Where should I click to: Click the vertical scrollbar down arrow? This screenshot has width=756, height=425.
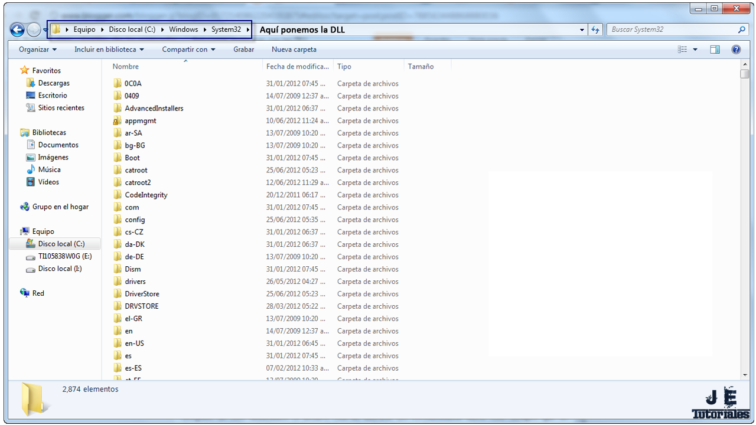tap(744, 375)
